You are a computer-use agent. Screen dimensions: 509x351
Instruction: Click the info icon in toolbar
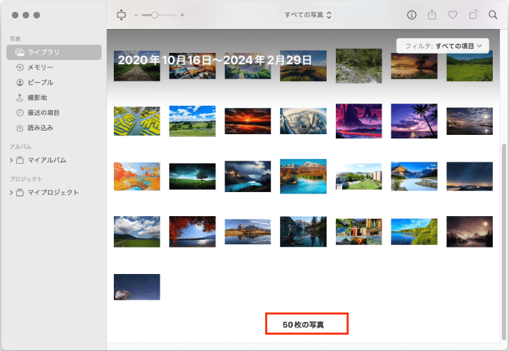click(411, 15)
